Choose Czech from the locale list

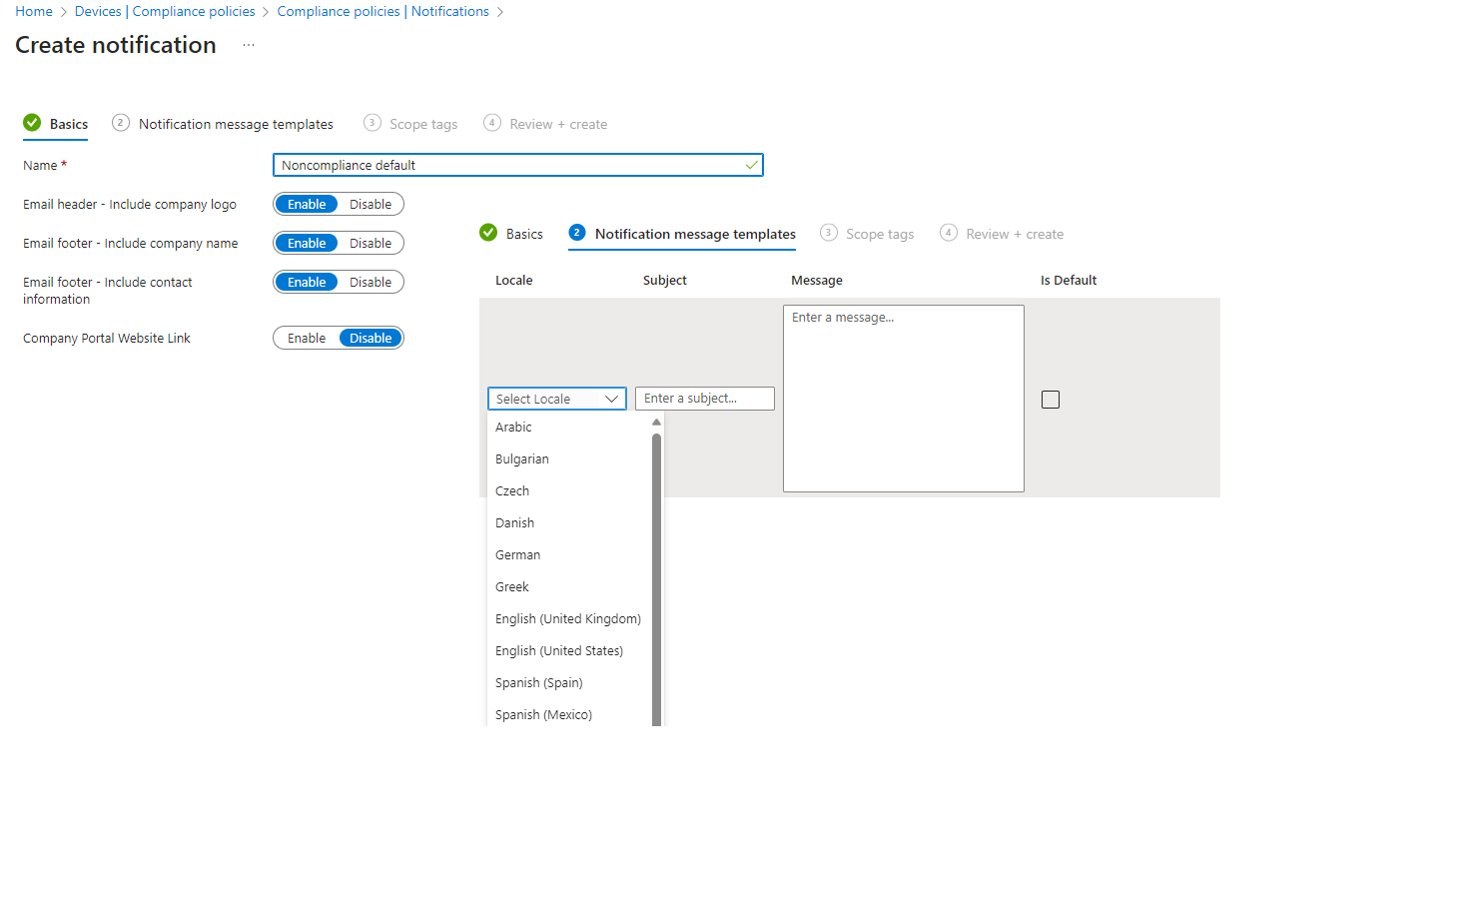coord(569,490)
